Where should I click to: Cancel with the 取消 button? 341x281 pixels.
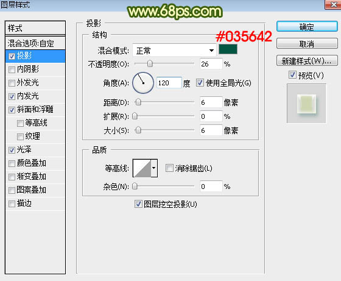pos(307,44)
